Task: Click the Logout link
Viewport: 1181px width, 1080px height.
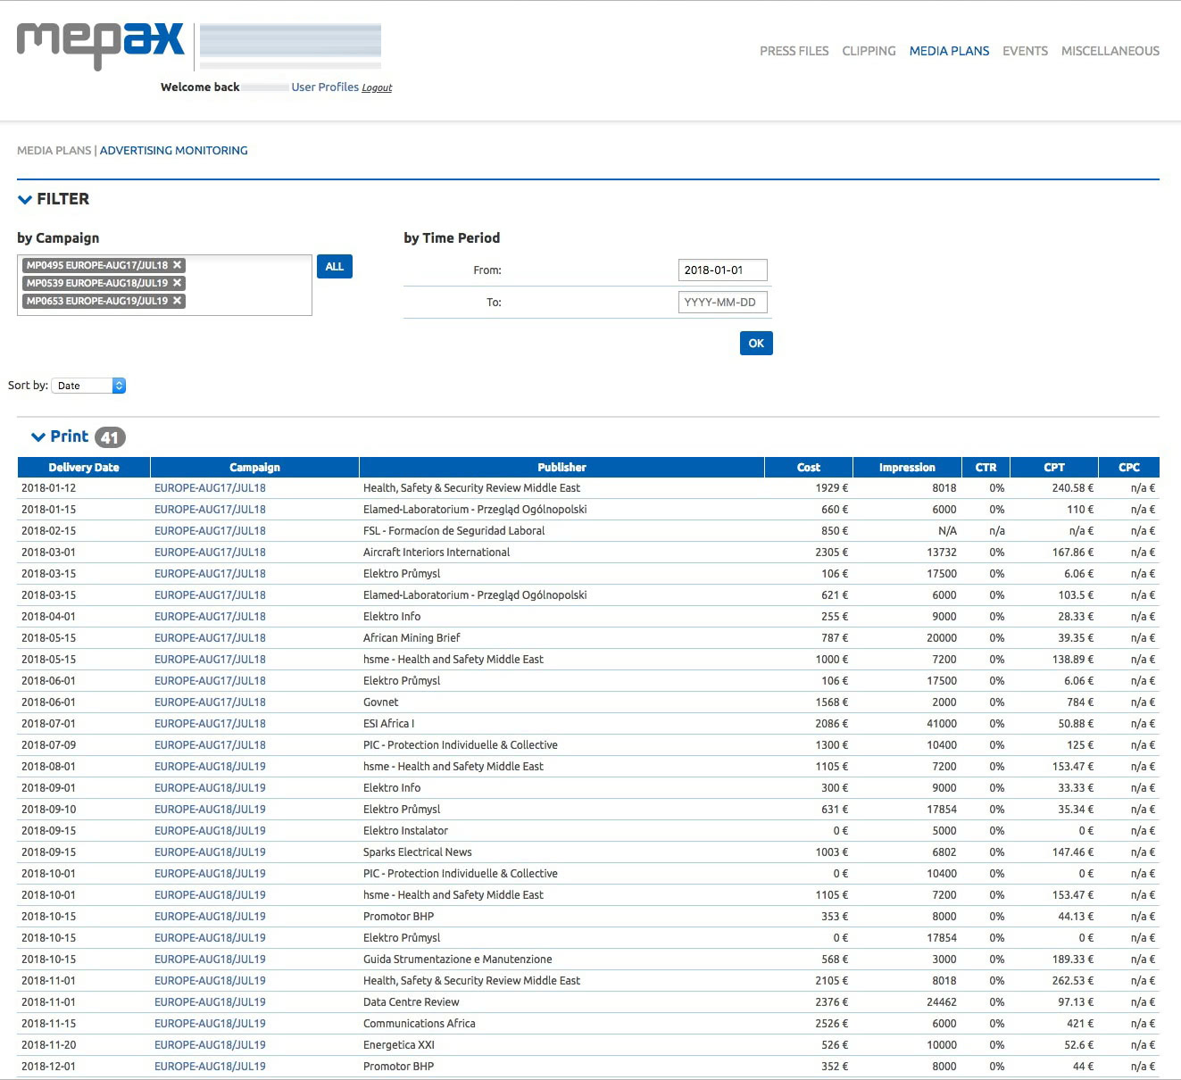Action: click(x=377, y=87)
